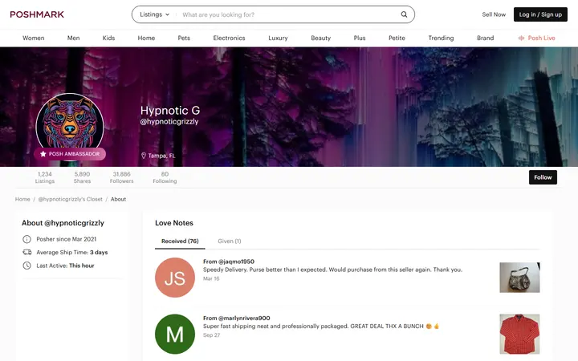Open @hypnoticgrizzly's Closet breadcrumb

71,199
